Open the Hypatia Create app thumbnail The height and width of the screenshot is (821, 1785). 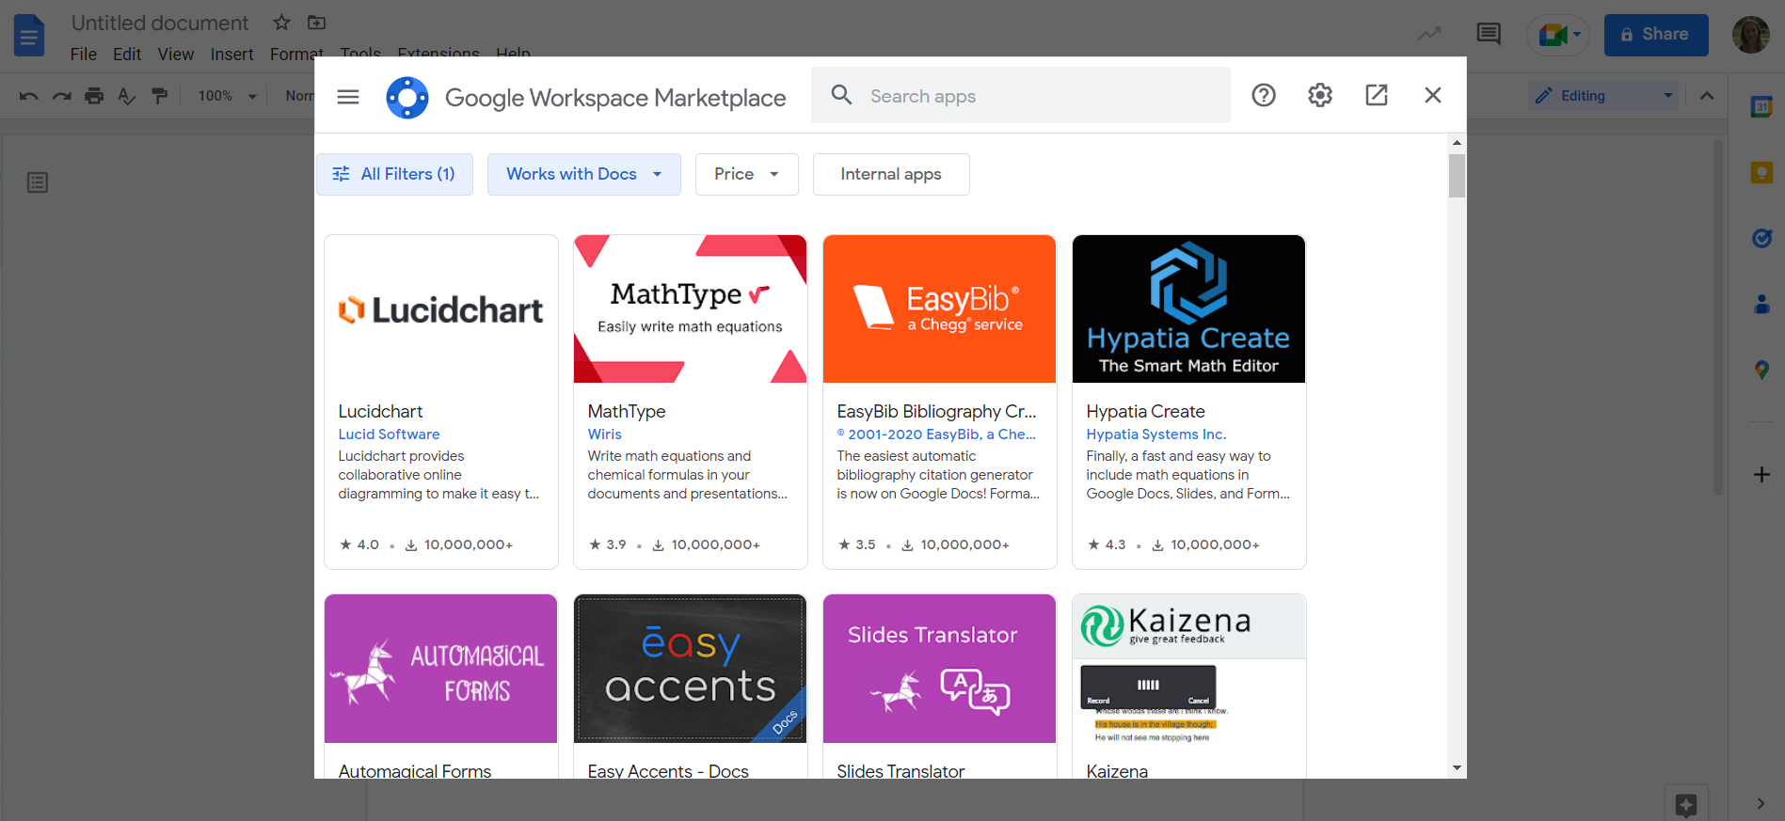[1189, 309]
